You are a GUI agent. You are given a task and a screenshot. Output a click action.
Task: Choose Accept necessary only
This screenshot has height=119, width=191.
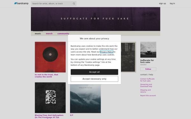[x=95, y=79]
